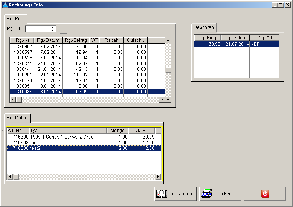293x207 pixels.
Task: Click the V/T column header
Action: coord(94,40)
